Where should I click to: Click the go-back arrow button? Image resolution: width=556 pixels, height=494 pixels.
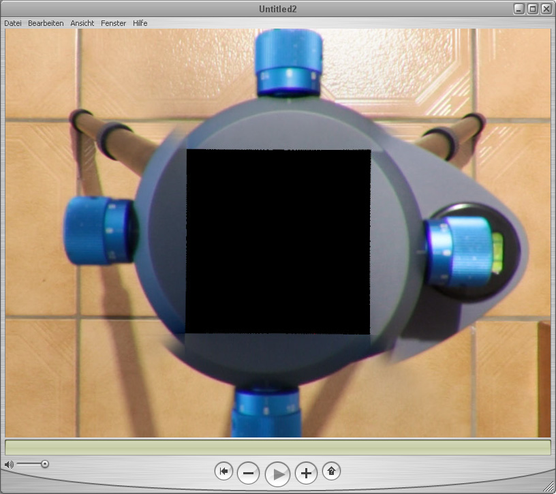(223, 471)
